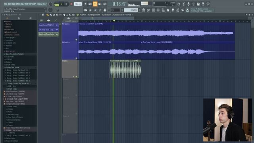The width and height of the screenshot is (254, 143).
Task: Select the playlist Delete tool
Action: click(54, 15)
